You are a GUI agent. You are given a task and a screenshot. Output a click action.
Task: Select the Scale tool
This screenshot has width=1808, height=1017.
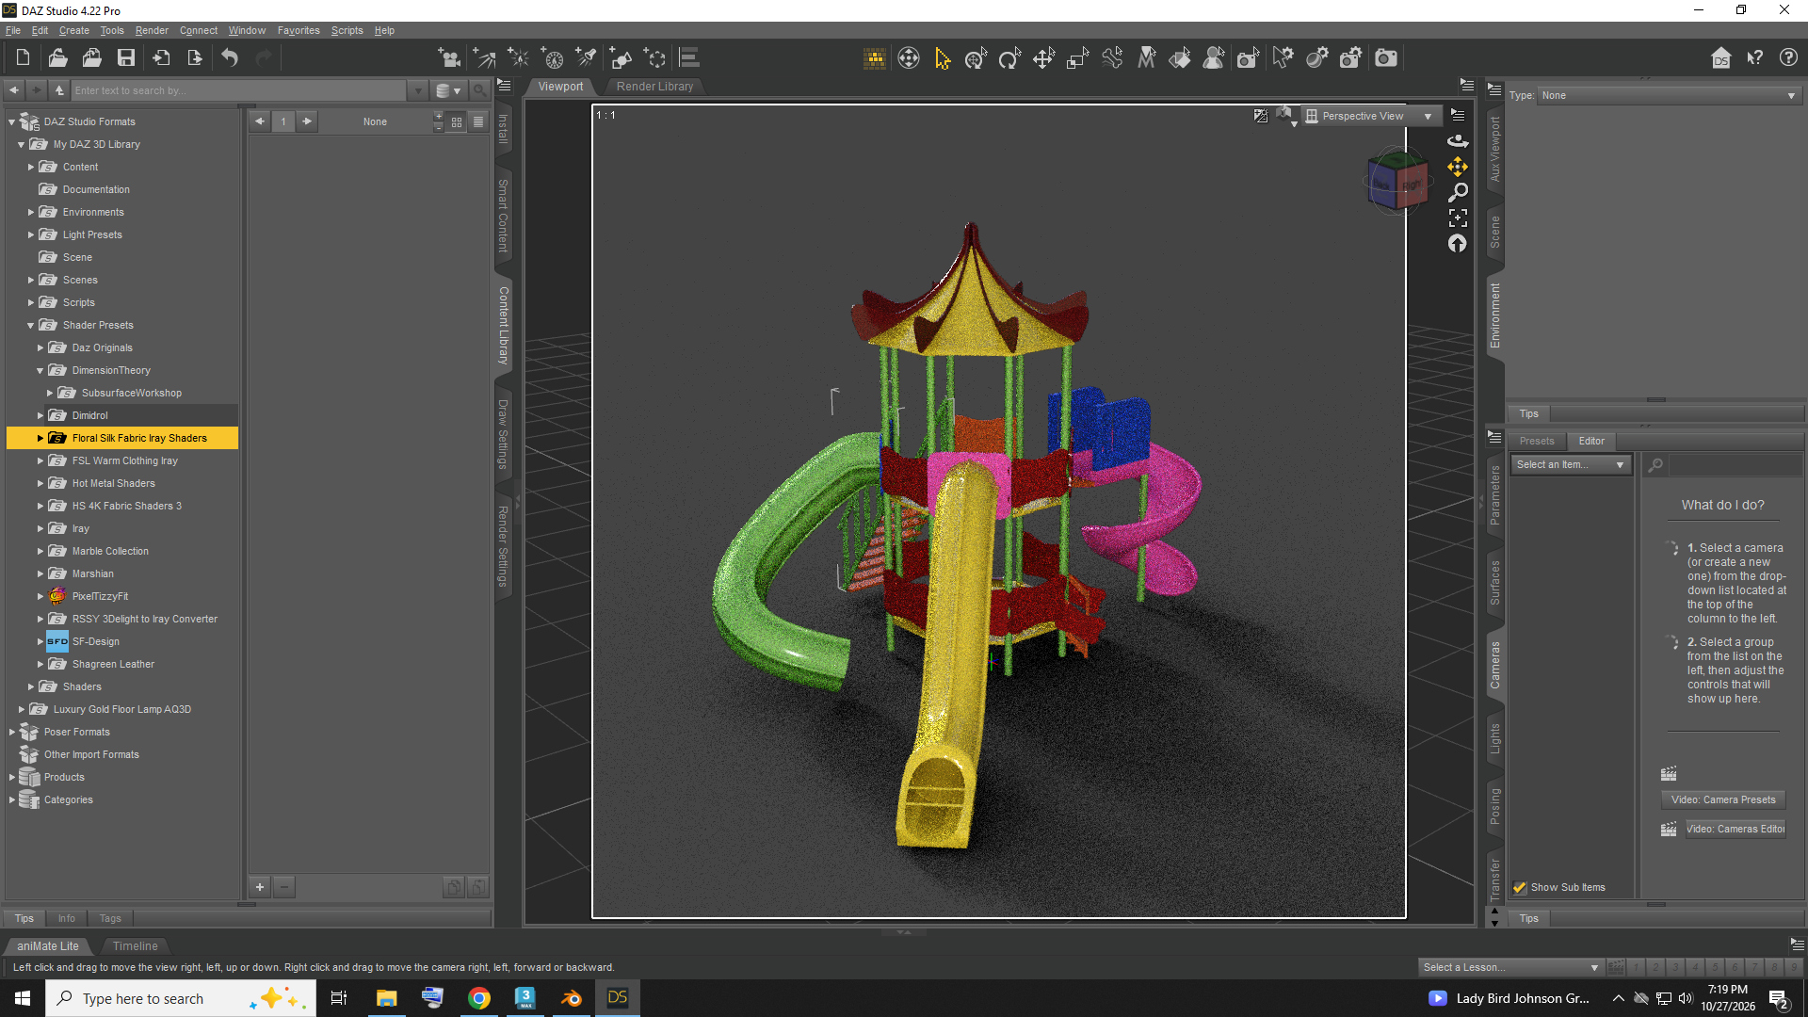(1077, 58)
